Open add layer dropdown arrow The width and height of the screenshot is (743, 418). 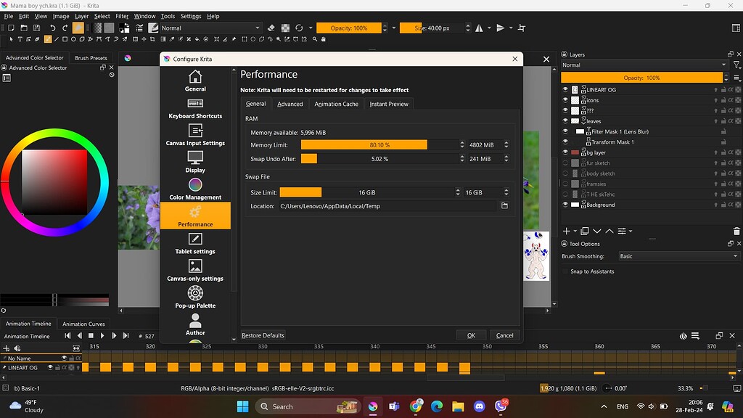[x=575, y=231]
